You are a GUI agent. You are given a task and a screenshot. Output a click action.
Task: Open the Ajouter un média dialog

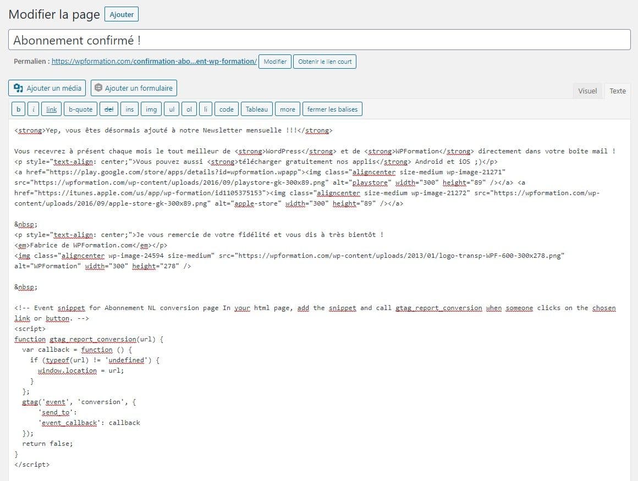pyautogui.click(x=47, y=87)
